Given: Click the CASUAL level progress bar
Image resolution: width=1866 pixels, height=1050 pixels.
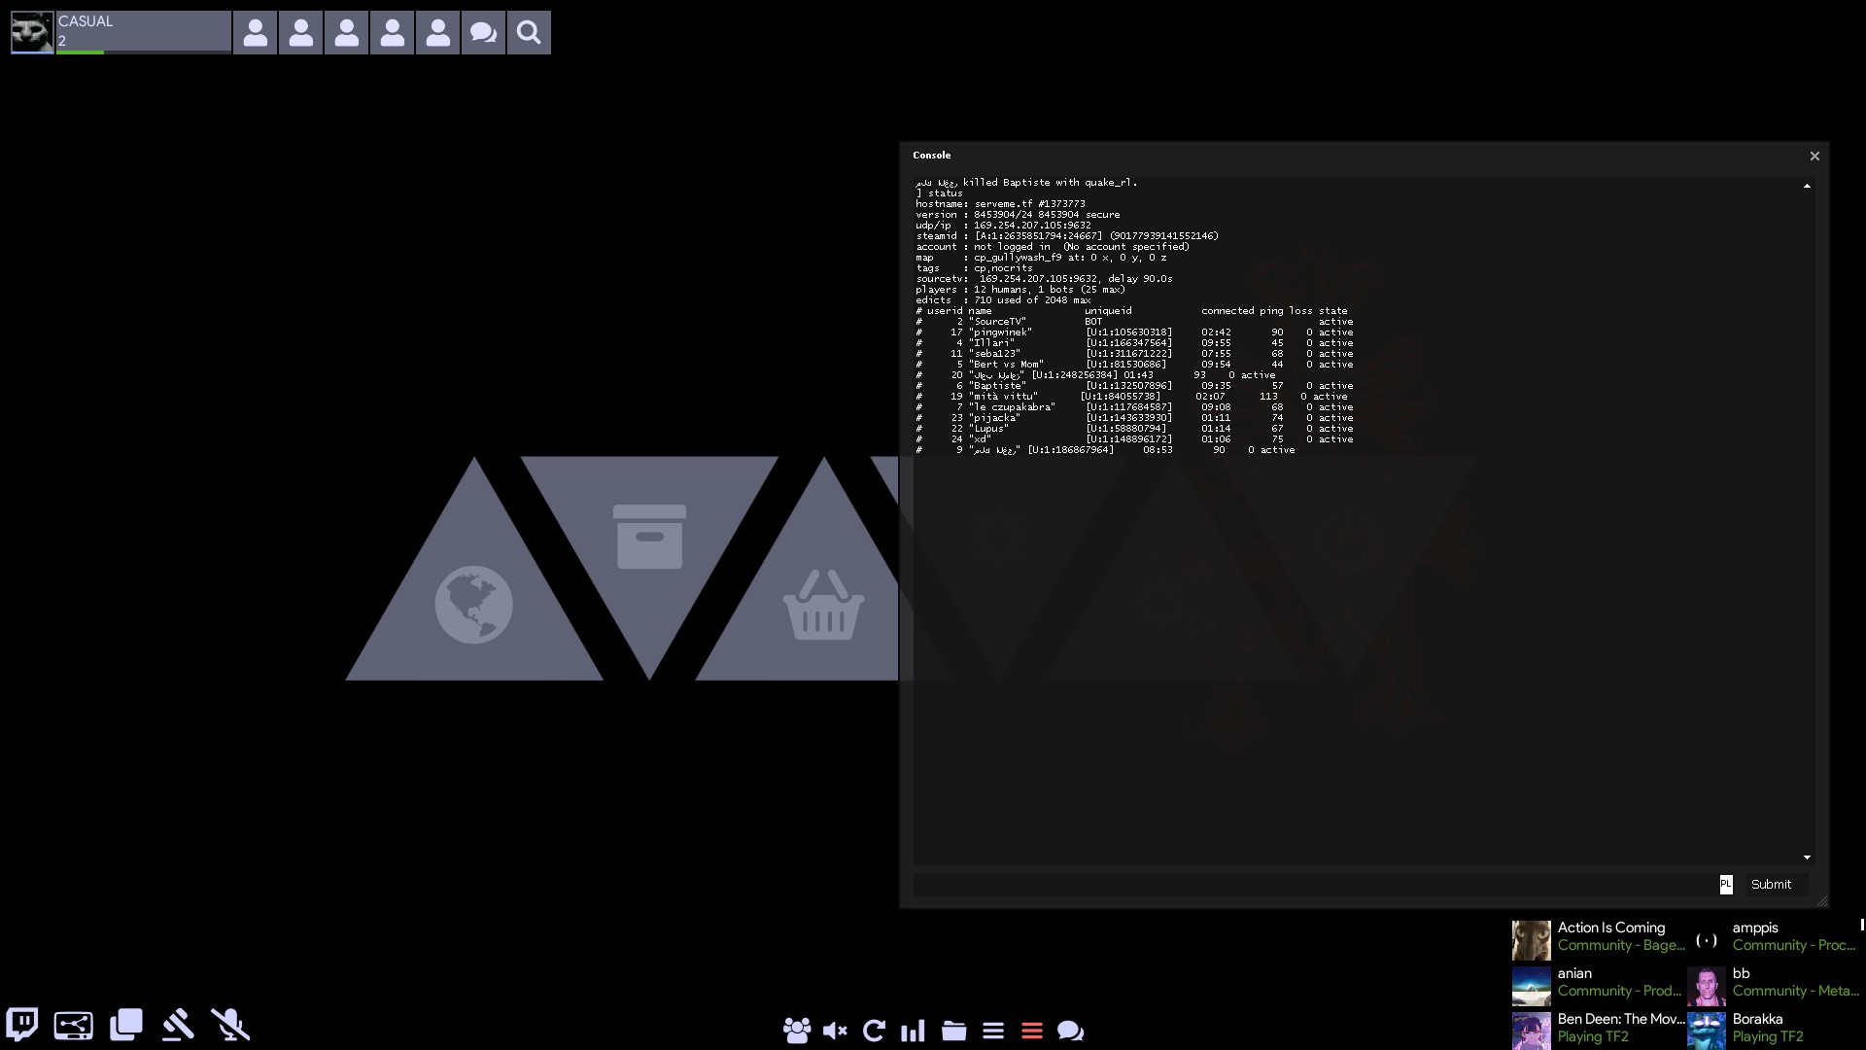Looking at the screenshot, I should click(x=144, y=52).
